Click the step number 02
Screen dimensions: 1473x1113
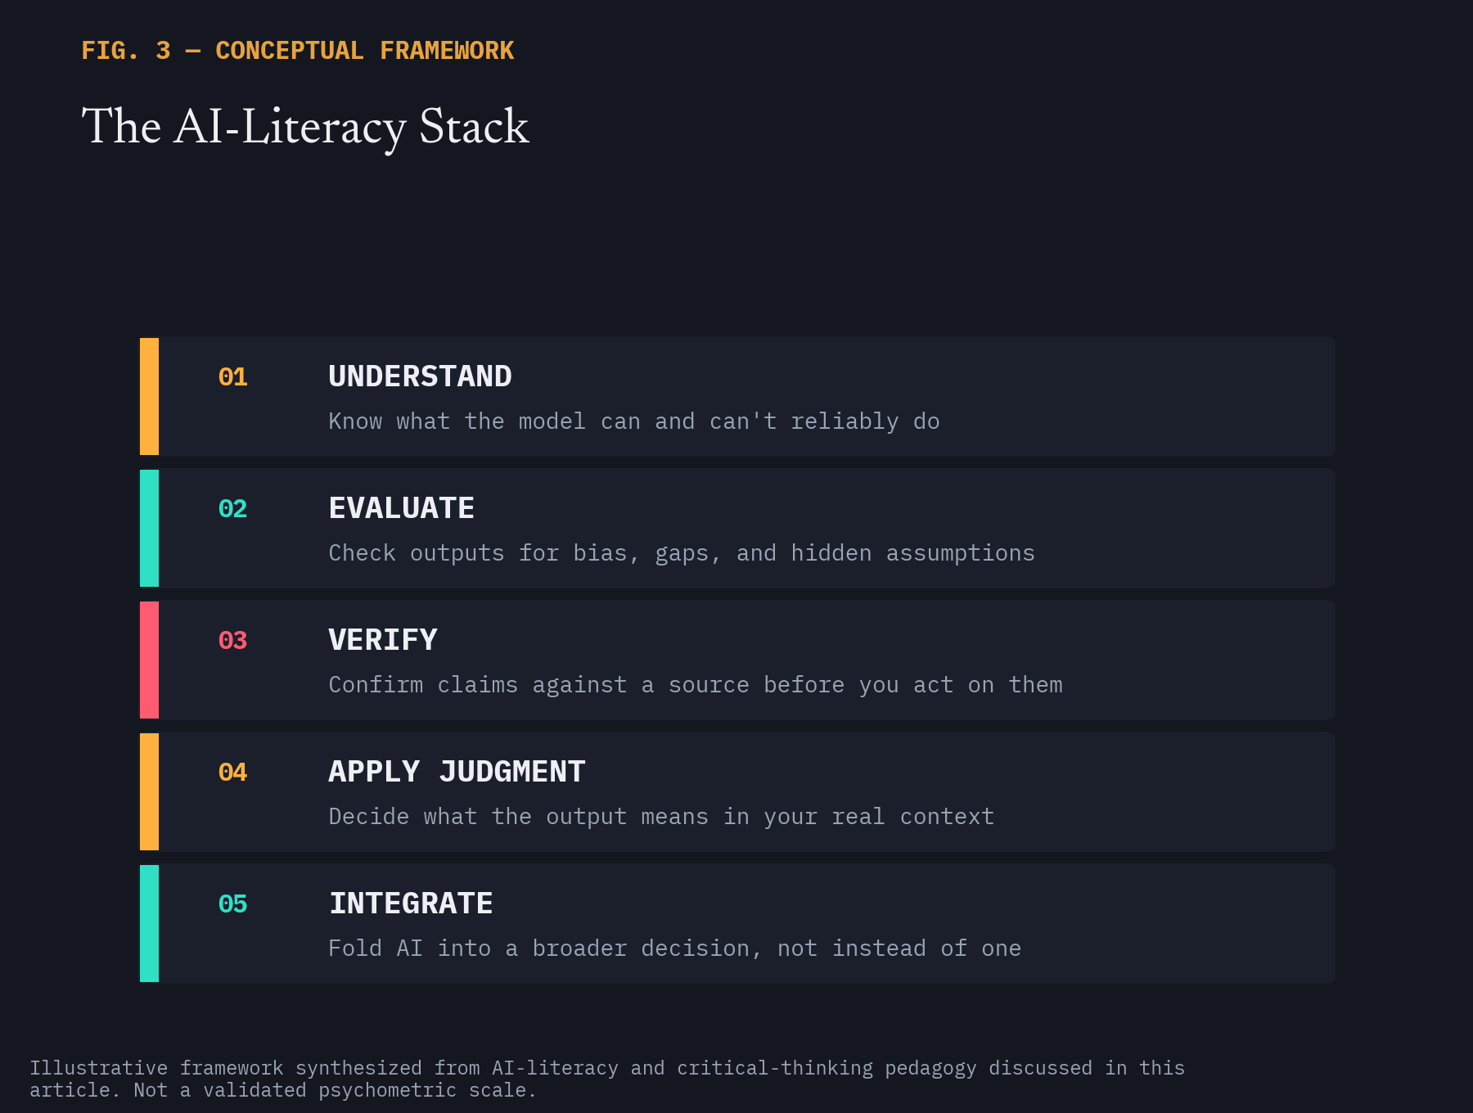[233, 509]
